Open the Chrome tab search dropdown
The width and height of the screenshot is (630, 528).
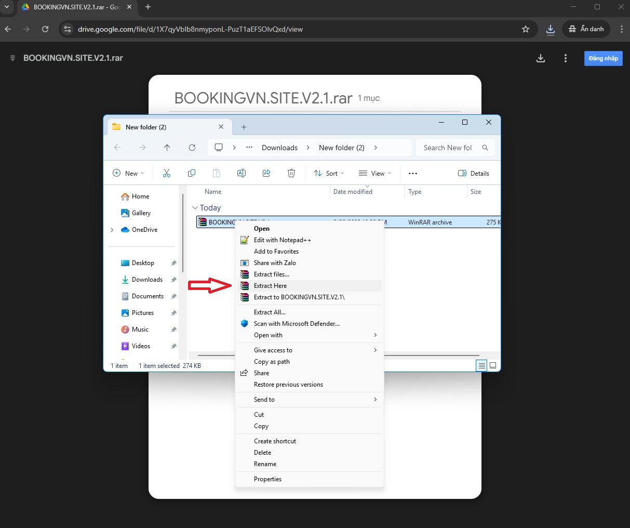(x=7, y=7)
